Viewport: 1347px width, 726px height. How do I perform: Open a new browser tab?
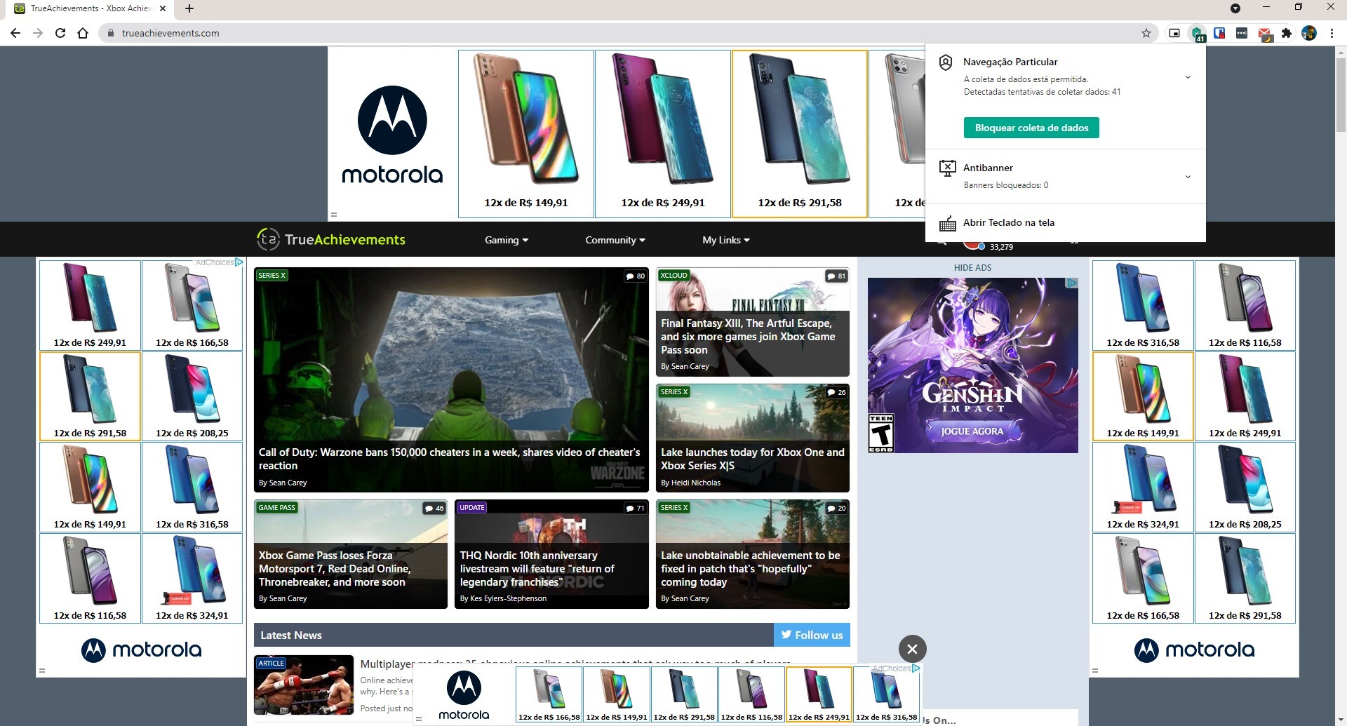click(x=189, y=8)
